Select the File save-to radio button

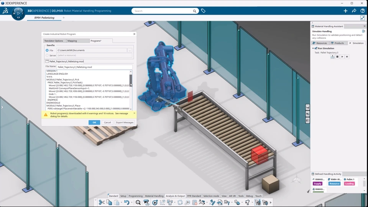[x=47, y=50]
